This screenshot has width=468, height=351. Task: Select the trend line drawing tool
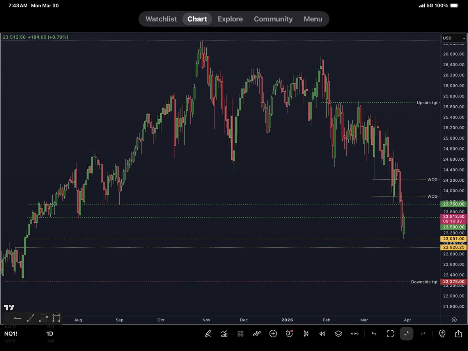click(x=30, y=318)
